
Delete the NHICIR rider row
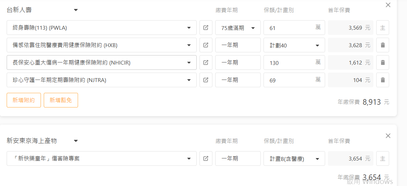(x=383, y=62)
